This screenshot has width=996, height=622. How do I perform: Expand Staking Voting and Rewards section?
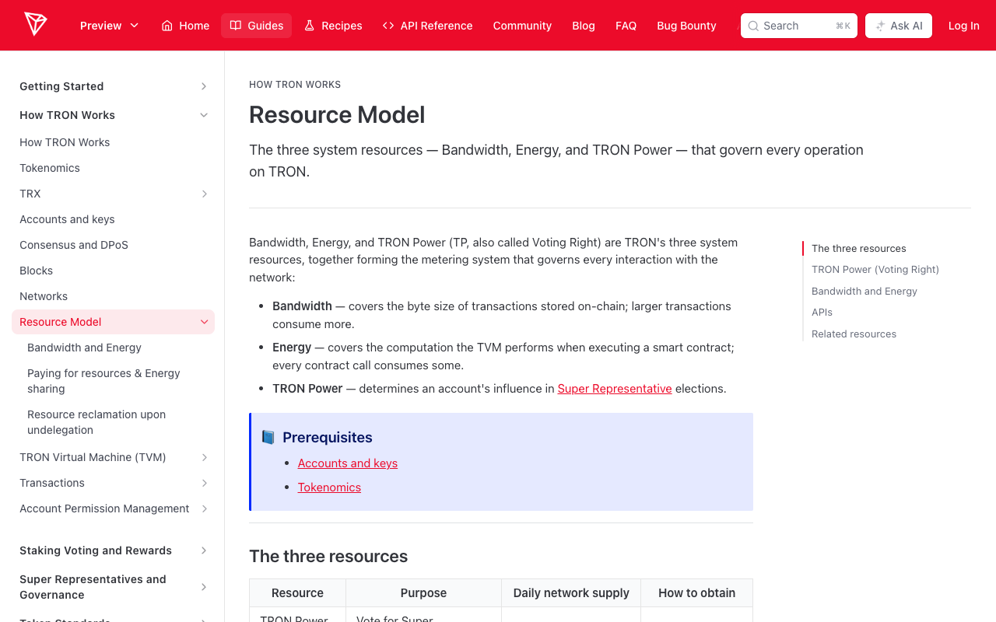pyautogui.click(x=204, y=550)
